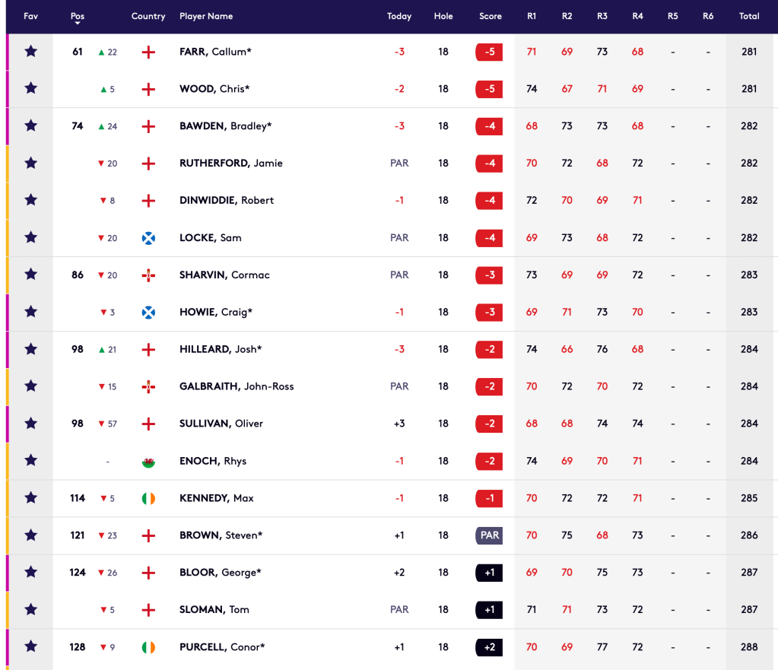Sort leaderboard by Pos column dropdown arrow

(x=78, y=24)
